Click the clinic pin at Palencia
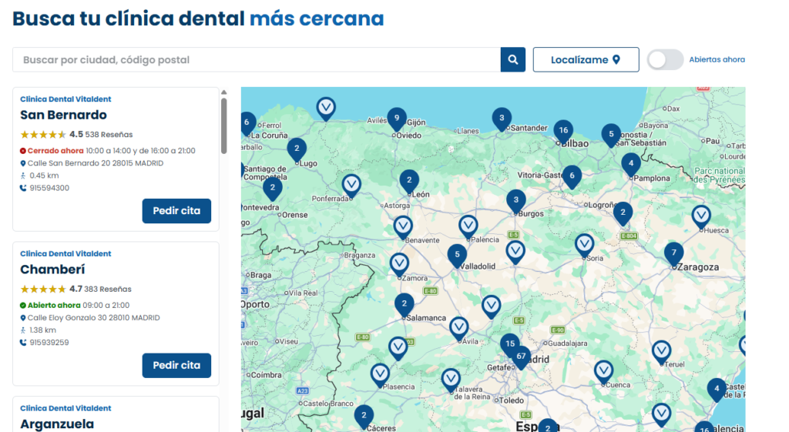Viewport: 789px width, 432px height. pos(468,227)
